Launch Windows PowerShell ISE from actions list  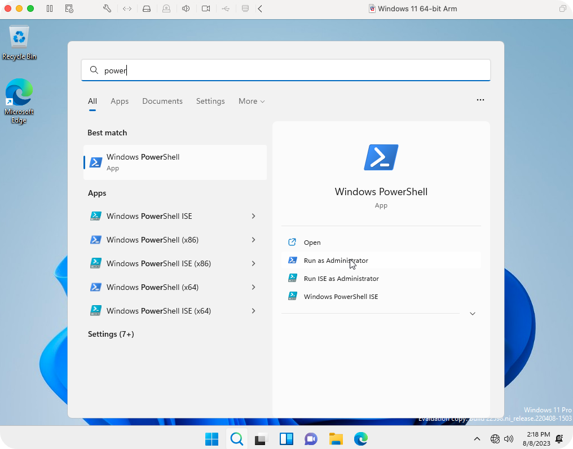pos(381,297)
